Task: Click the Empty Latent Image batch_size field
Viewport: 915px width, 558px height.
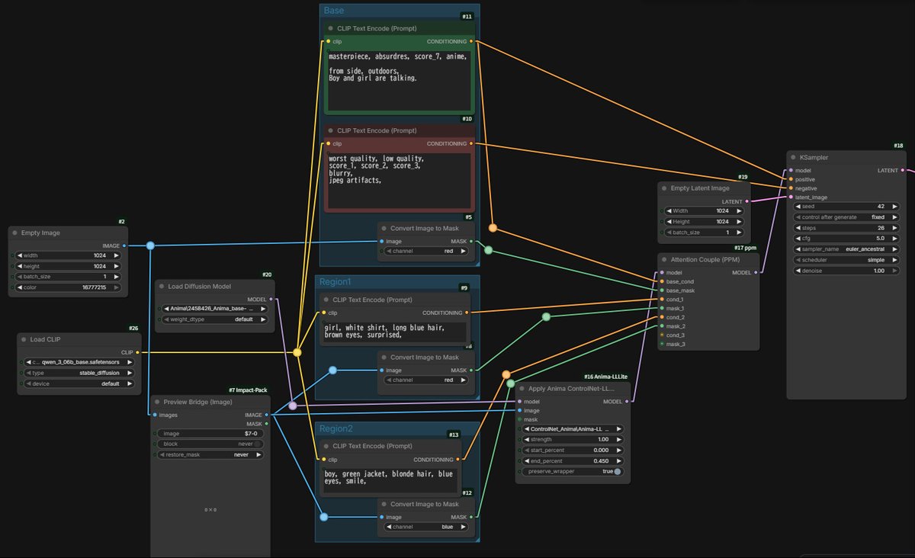Action: (705, 232)
